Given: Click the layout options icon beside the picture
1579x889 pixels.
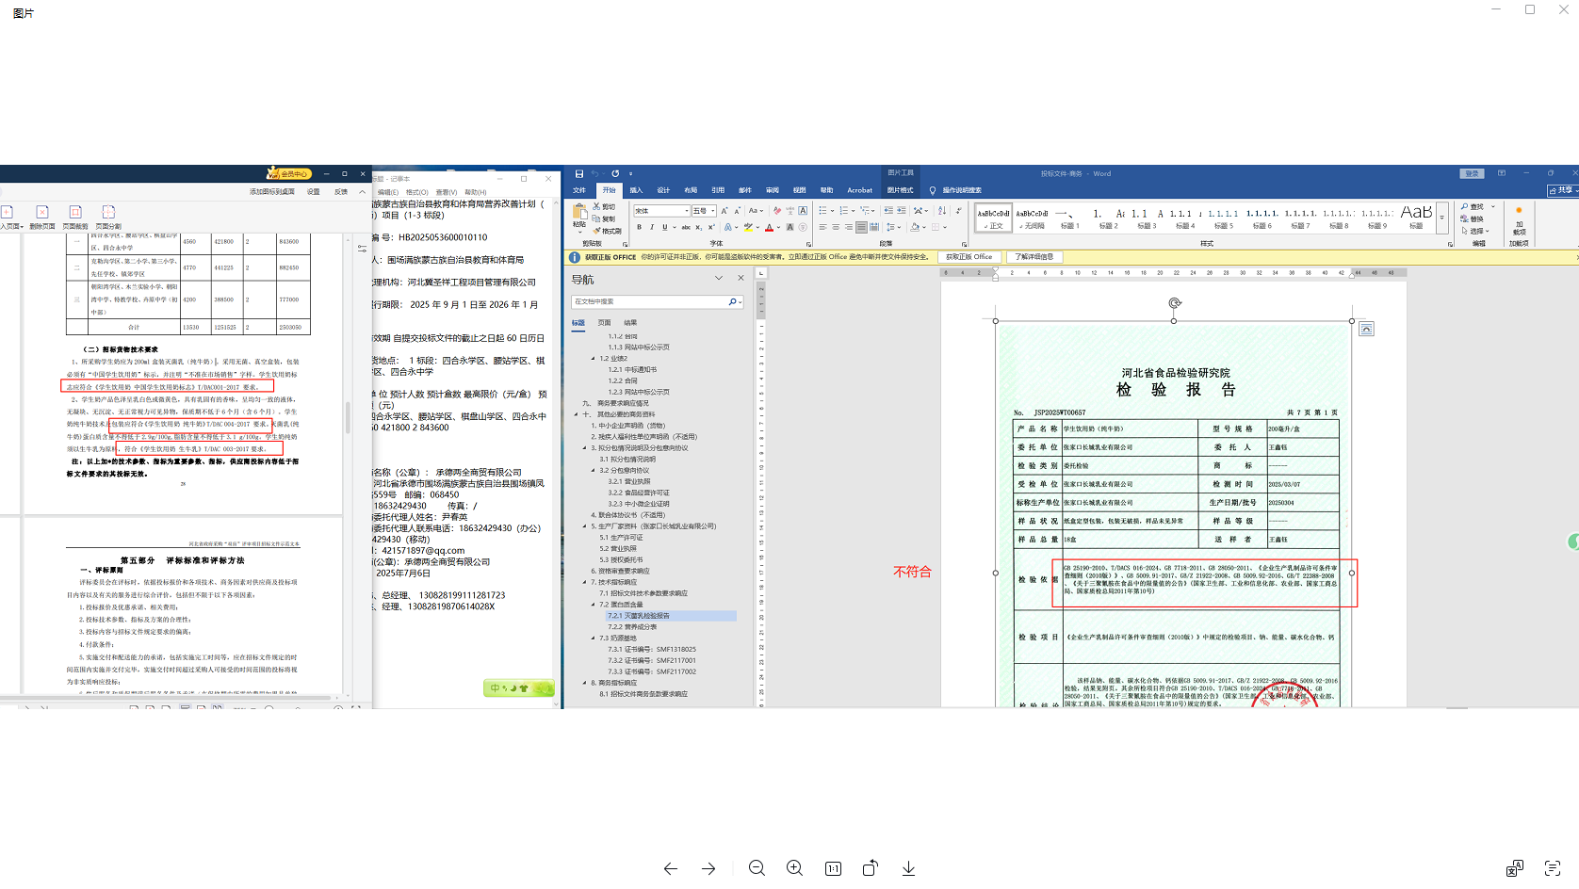Looking at the screenshot, I should tap(1366, 329).
